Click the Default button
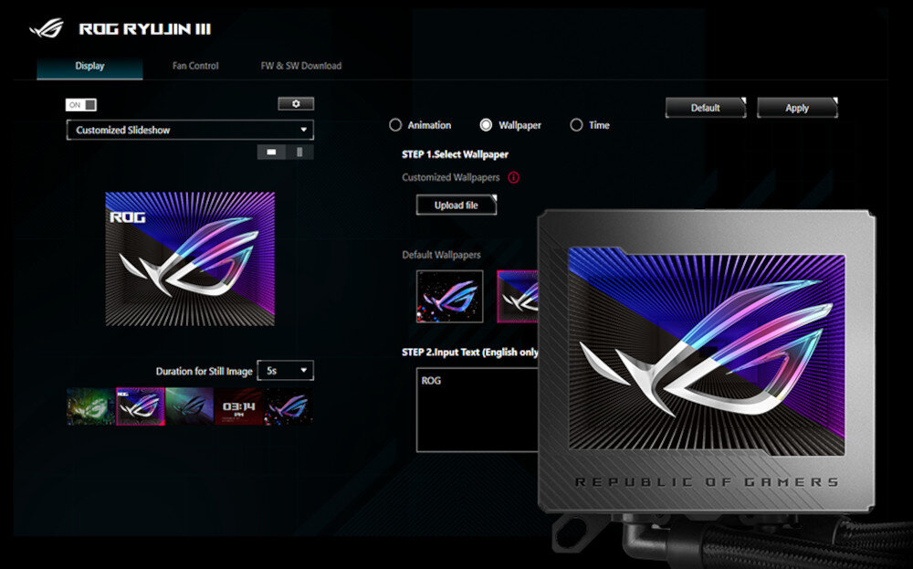This screenshot has width=913, height=569. coord(705,108)
